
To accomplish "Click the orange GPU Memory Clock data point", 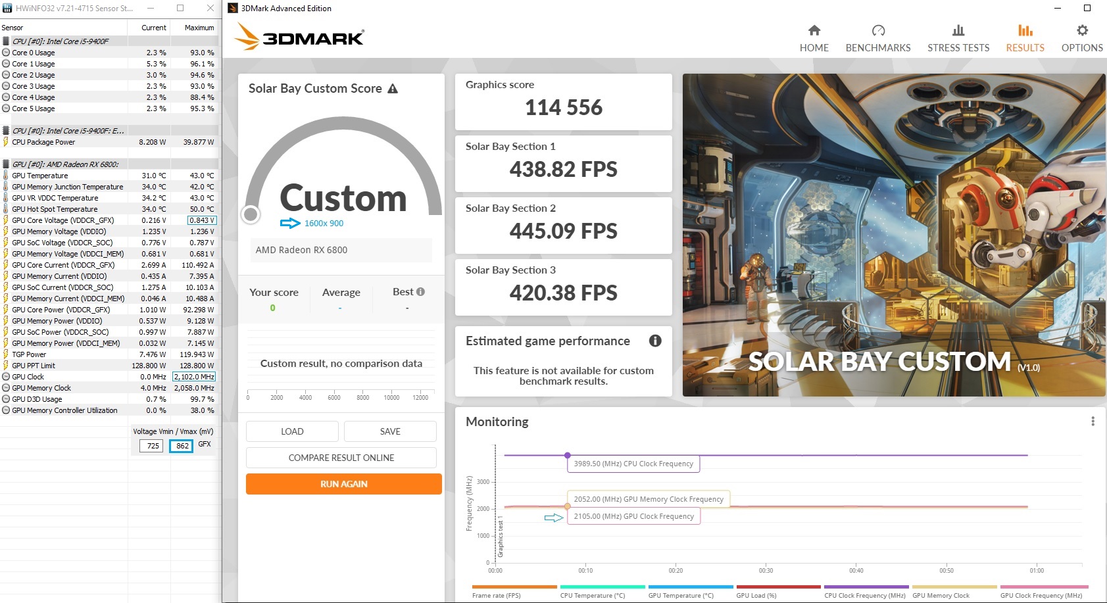I will (x=568, y=506).
